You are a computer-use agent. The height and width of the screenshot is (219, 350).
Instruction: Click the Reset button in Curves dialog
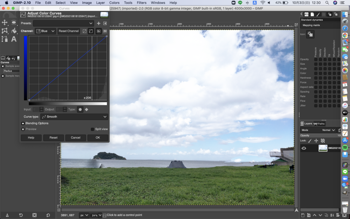point(53,138)
